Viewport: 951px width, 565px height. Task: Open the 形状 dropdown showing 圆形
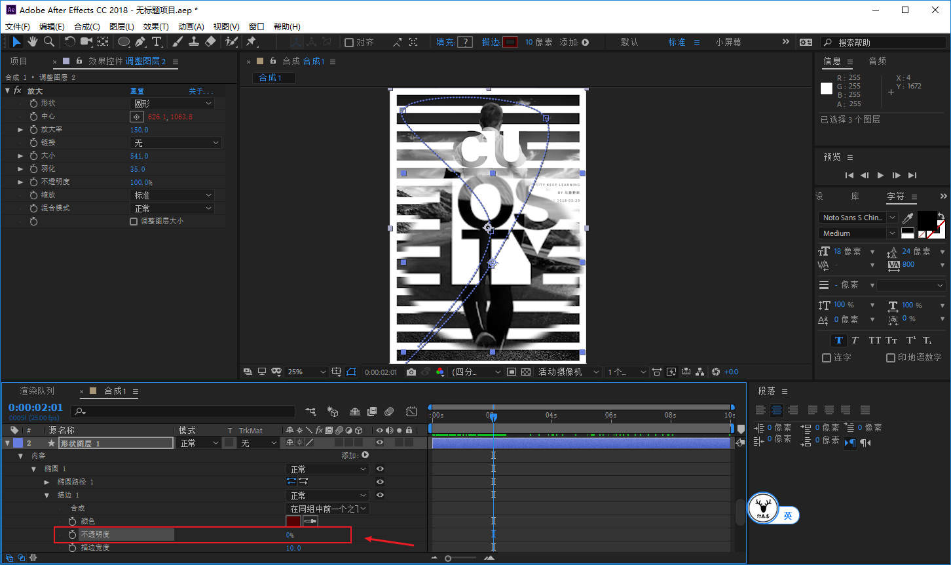tap(172, 104)
